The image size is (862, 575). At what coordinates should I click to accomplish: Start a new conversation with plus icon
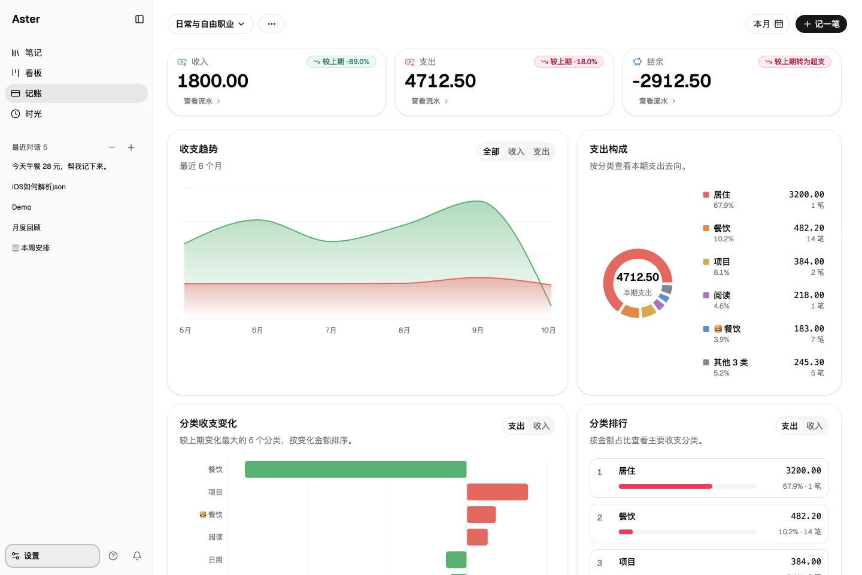tap(131, 147)
